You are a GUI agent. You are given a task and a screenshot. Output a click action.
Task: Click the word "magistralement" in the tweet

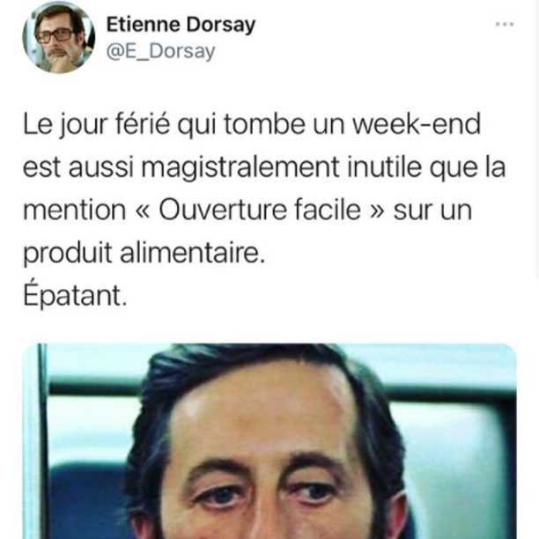click(x=240, y=167)
